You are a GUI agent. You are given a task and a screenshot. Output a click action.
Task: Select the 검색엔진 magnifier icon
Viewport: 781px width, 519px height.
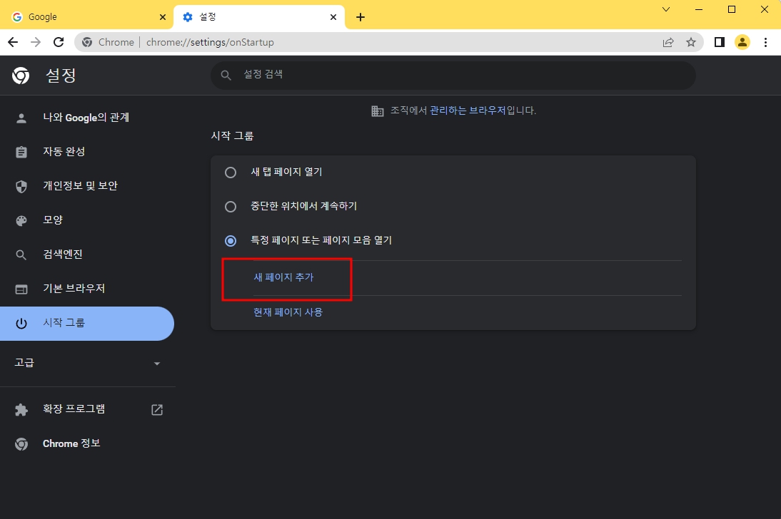tap(21, 254)
